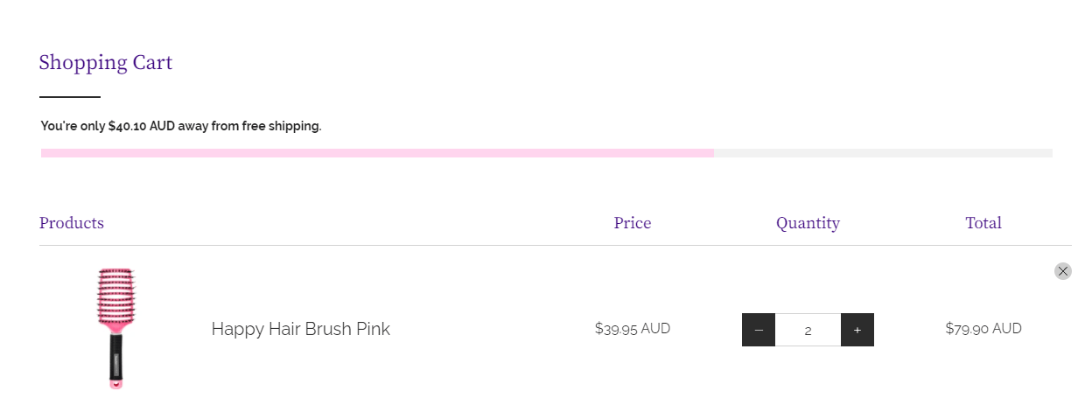
Task: Click the short underline below Shopping Cart heading
Action: point(70,96)
